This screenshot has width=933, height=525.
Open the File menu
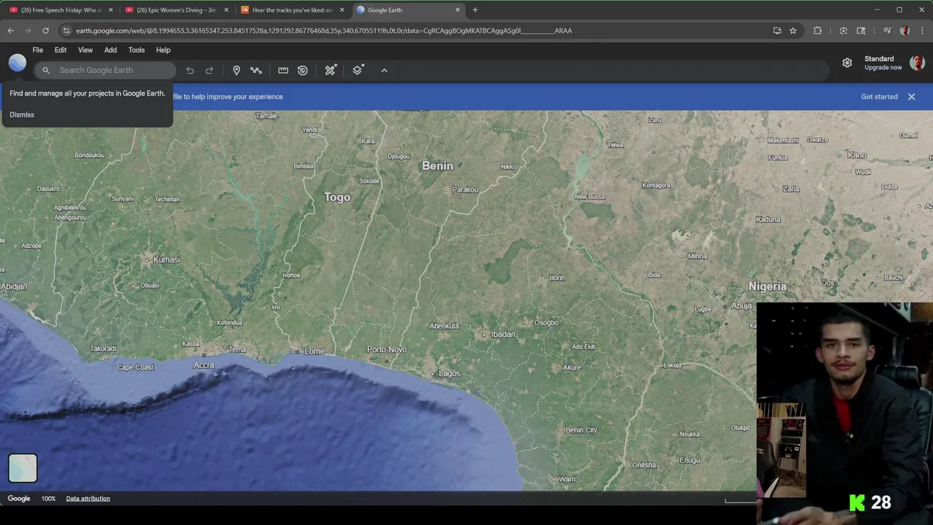38,50
